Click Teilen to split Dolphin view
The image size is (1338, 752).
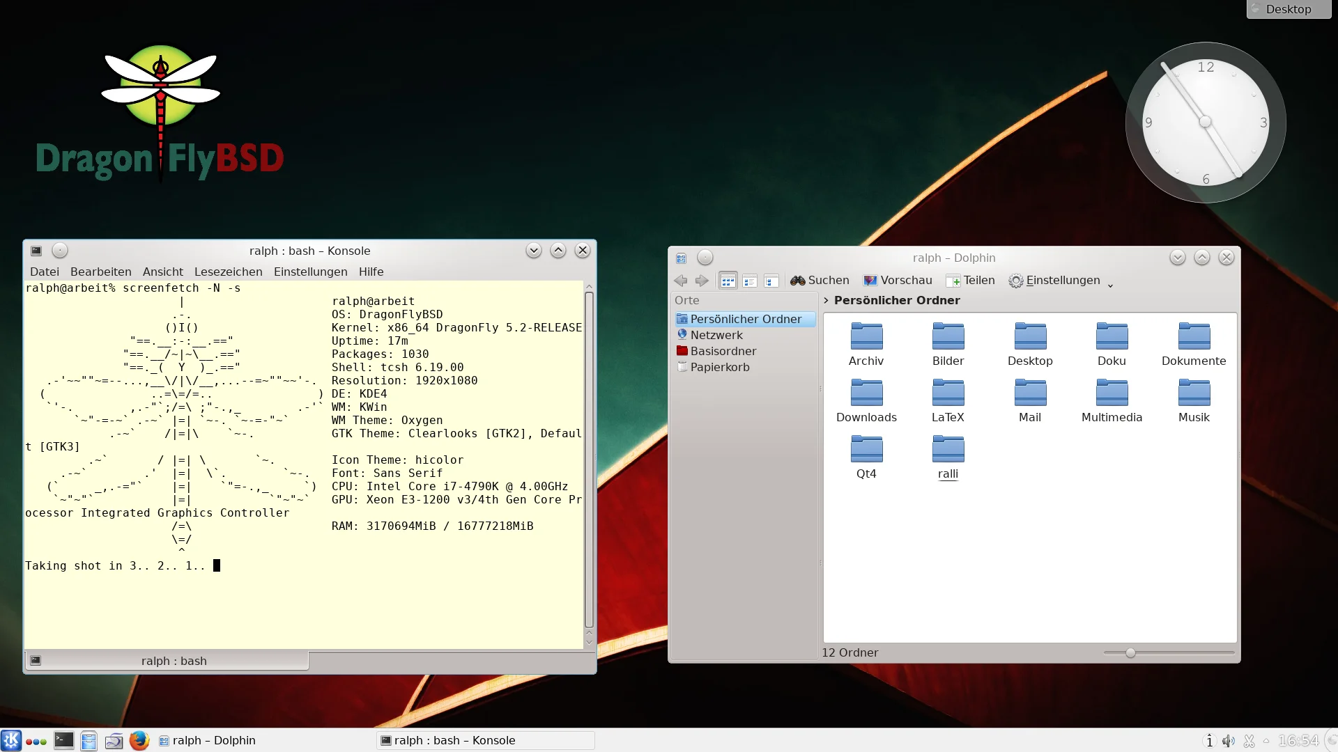point(970,281)
